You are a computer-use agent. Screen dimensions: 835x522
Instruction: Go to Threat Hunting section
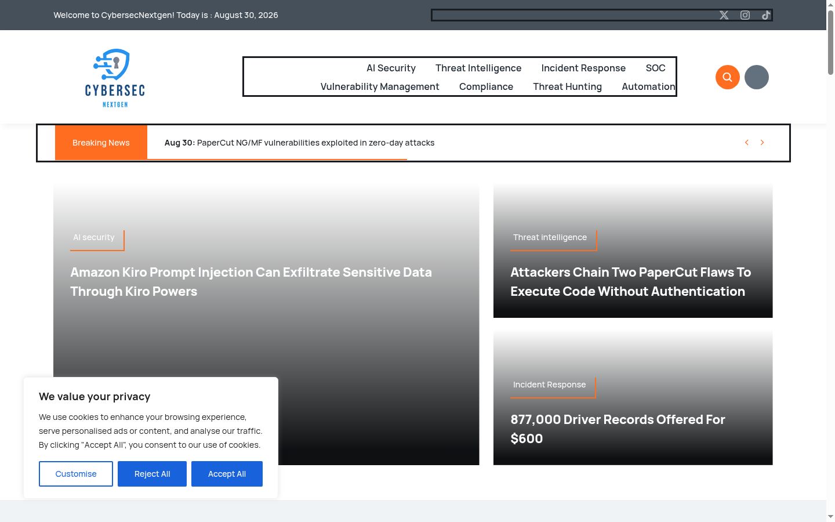click(x=567, y=86)
